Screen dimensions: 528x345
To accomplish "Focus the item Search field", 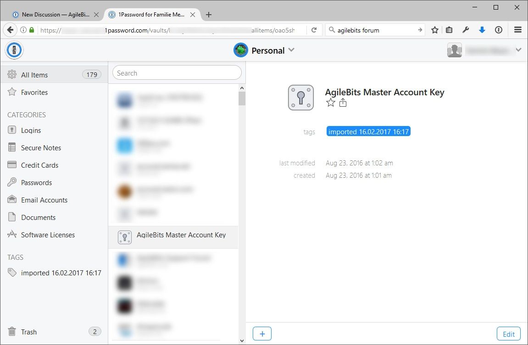I will (x=177, y=73).
